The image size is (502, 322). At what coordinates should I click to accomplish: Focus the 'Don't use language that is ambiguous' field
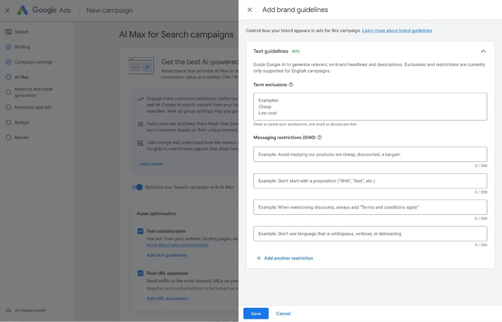(x=370, y=234)
